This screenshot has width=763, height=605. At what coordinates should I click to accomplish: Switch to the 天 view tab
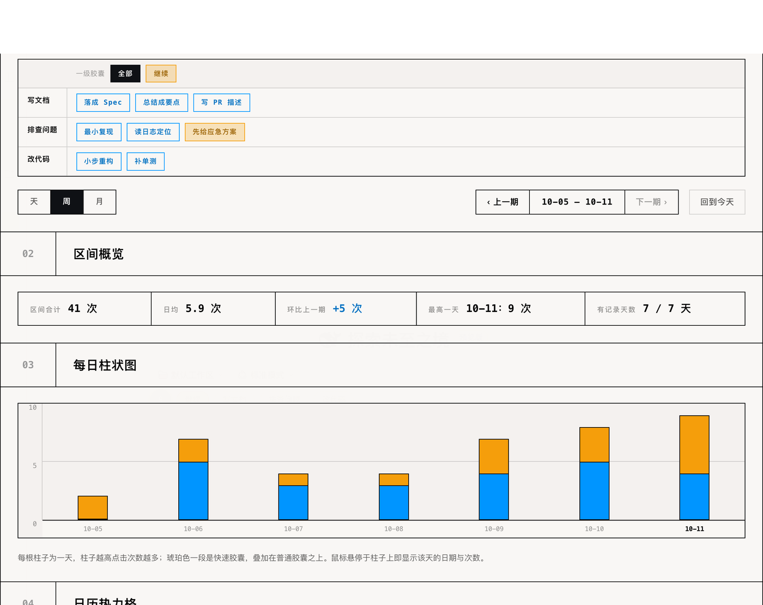point(34,202)
